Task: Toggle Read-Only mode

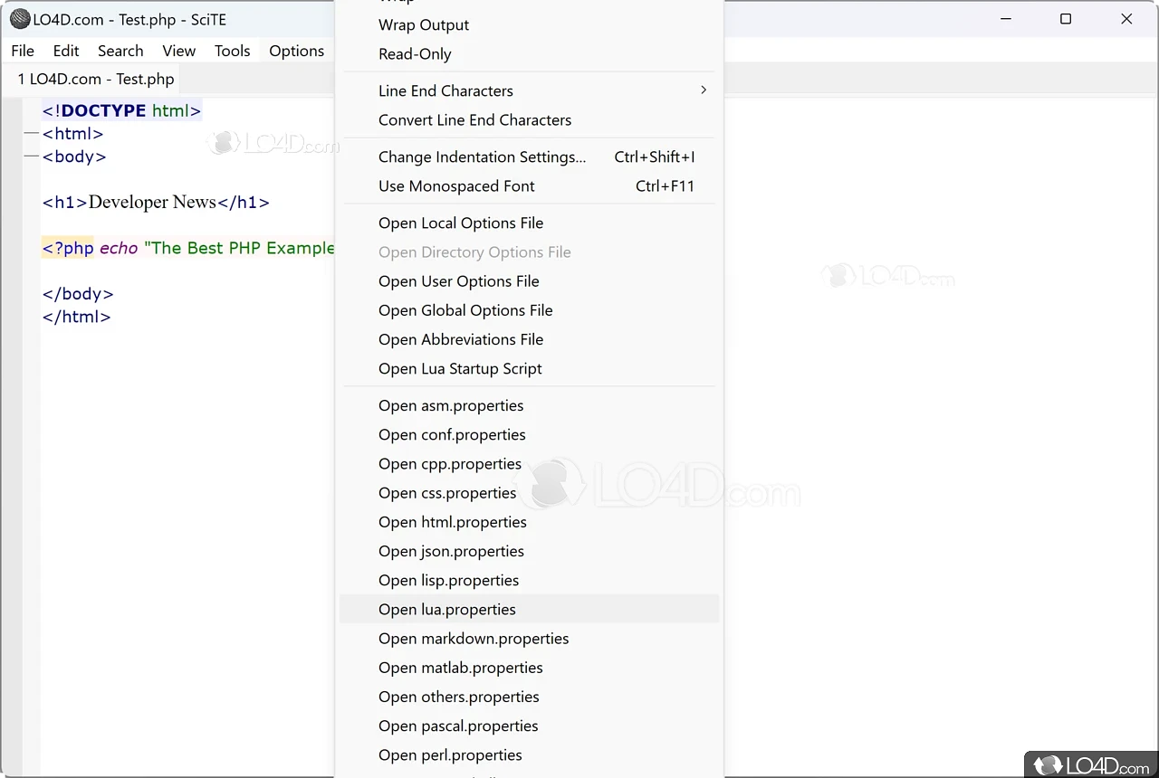Action: click(x=415, y=54)
